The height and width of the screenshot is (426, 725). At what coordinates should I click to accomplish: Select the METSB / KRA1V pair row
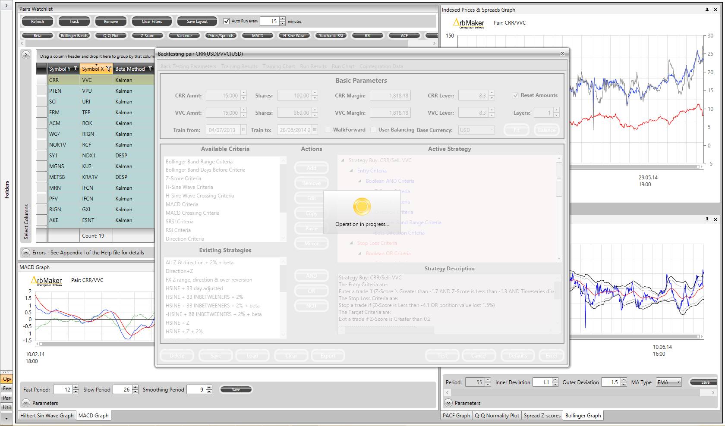(x=95, y=177)
